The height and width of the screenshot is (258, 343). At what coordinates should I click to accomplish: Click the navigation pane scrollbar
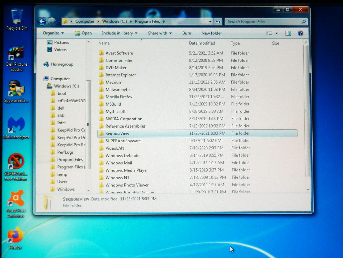click(x=88, y=124)
